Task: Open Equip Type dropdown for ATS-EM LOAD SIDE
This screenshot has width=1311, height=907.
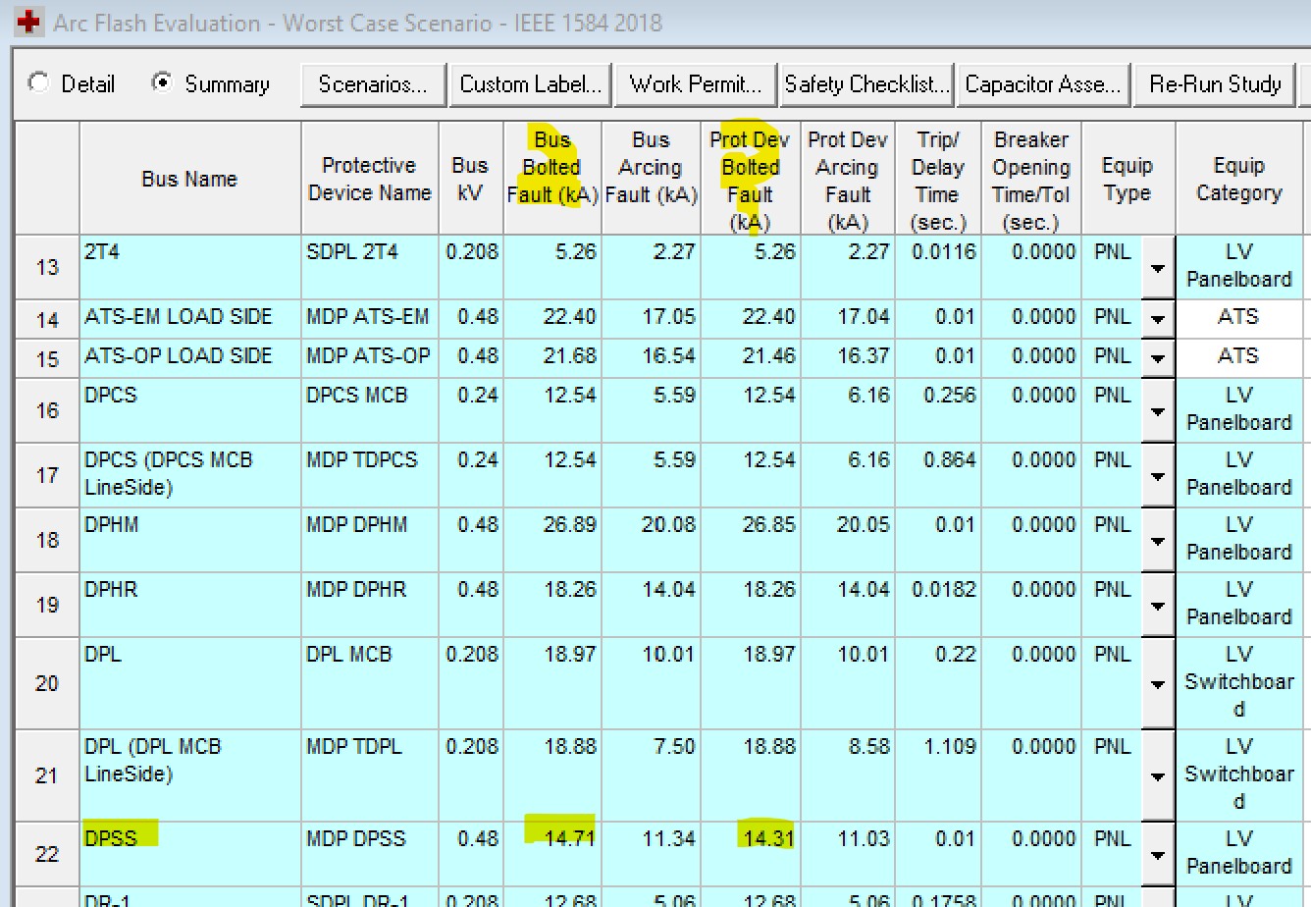Action: coord(1158,319)
